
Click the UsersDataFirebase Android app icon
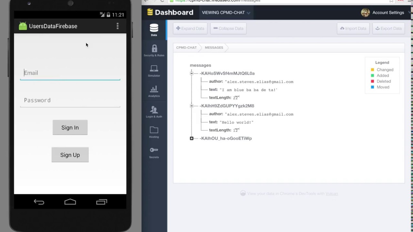pos(23,26)
